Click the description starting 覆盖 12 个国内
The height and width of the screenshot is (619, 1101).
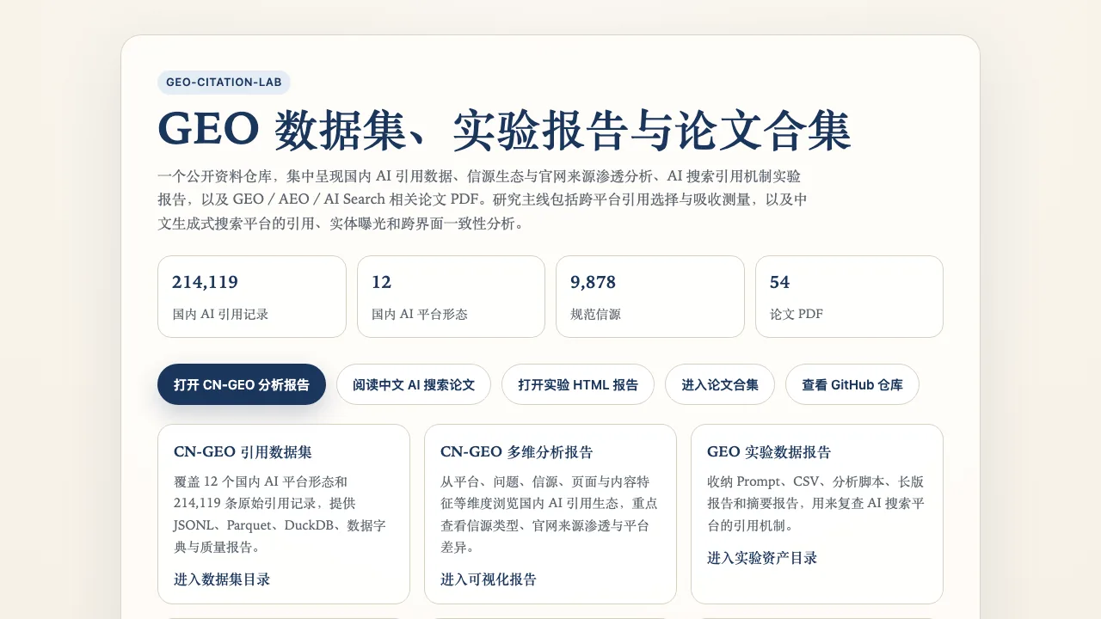(x=280, y=514)
